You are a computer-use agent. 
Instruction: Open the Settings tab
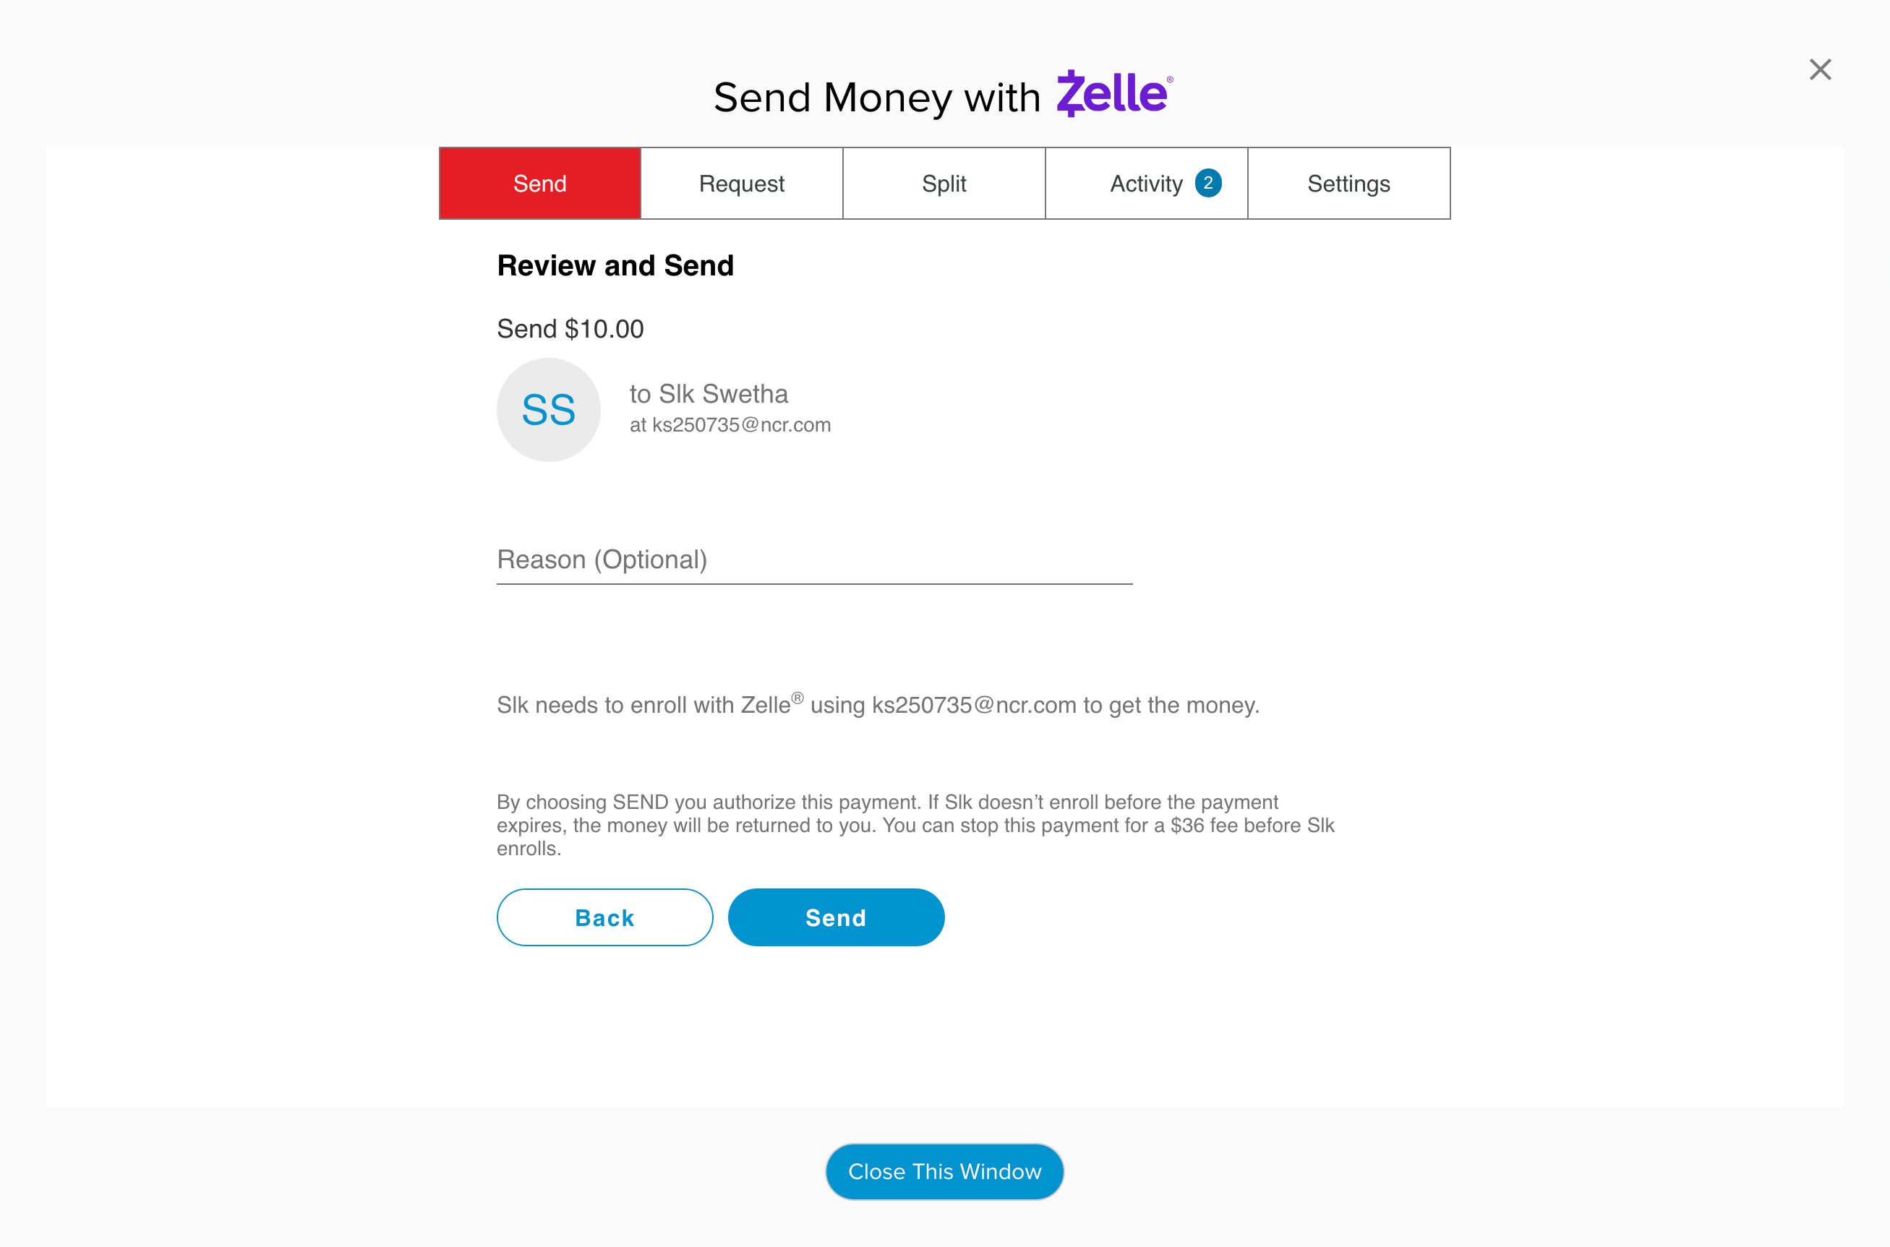[x=1348, y=184]
